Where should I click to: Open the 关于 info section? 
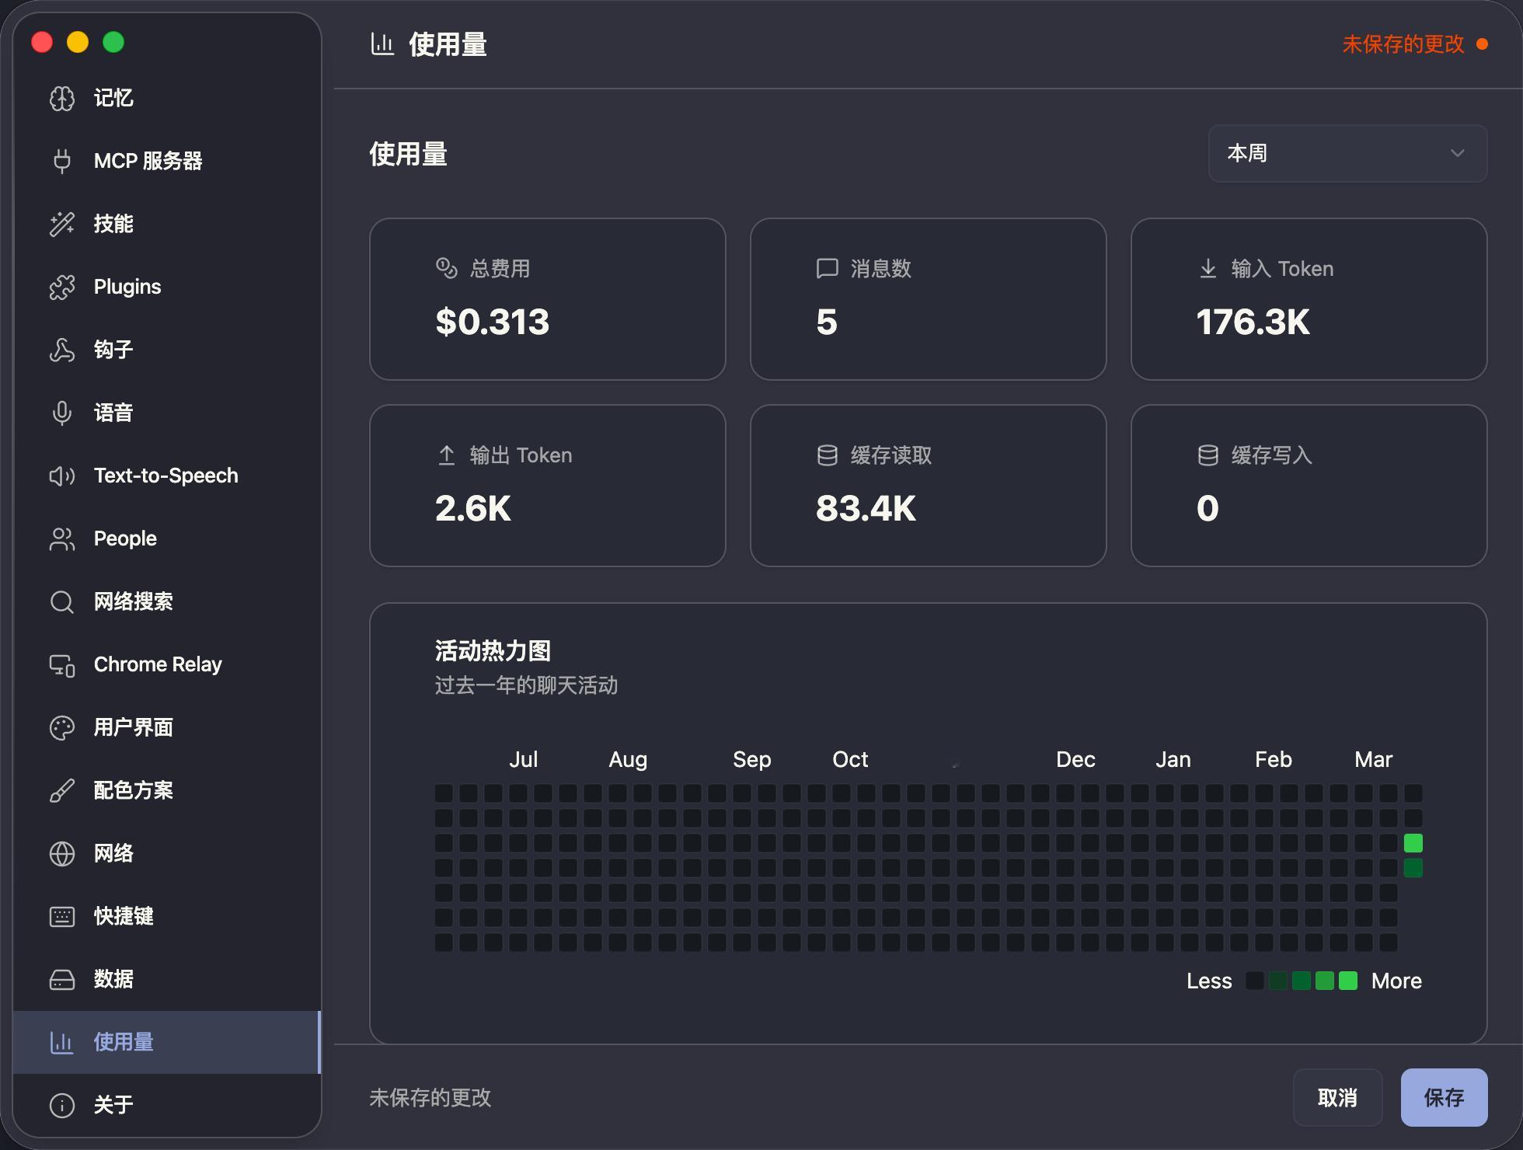[x=113, y=1105]
